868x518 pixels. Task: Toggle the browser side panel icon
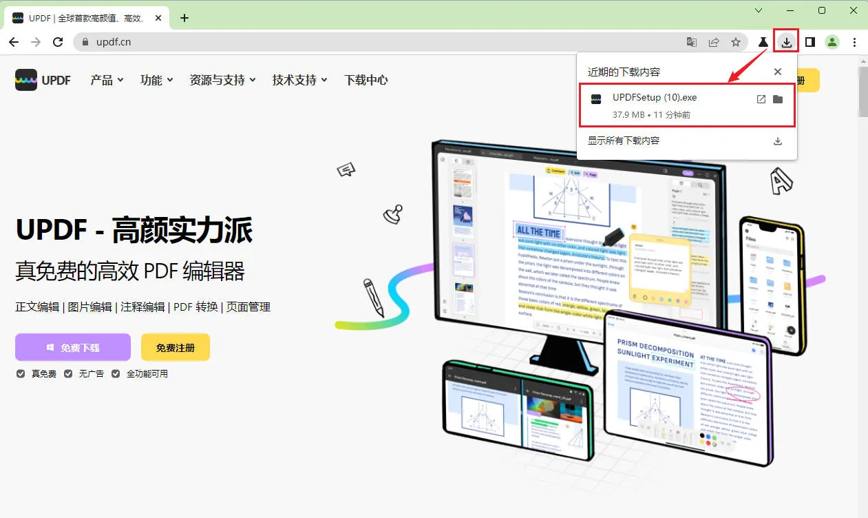810,42
